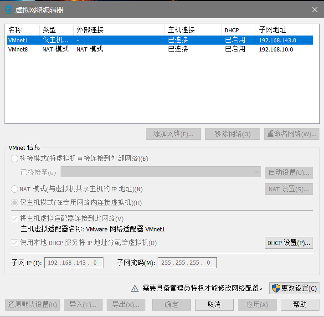Click 仅主机... type cell of VMnet1
This screenshot has width=324, height=317.
(55, 40)
